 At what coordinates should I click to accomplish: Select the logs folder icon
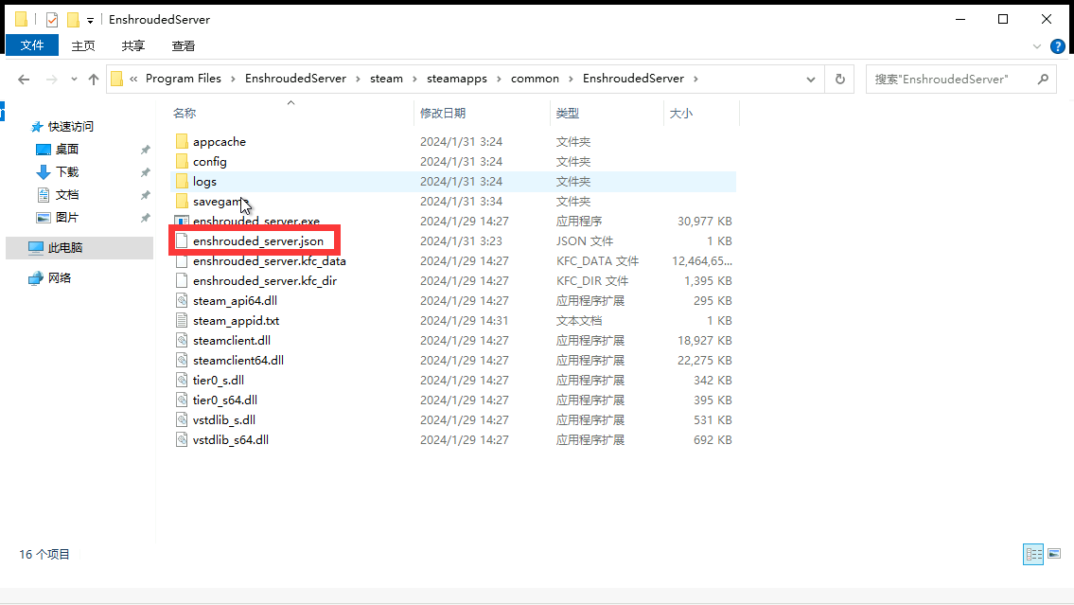(182, 182)
